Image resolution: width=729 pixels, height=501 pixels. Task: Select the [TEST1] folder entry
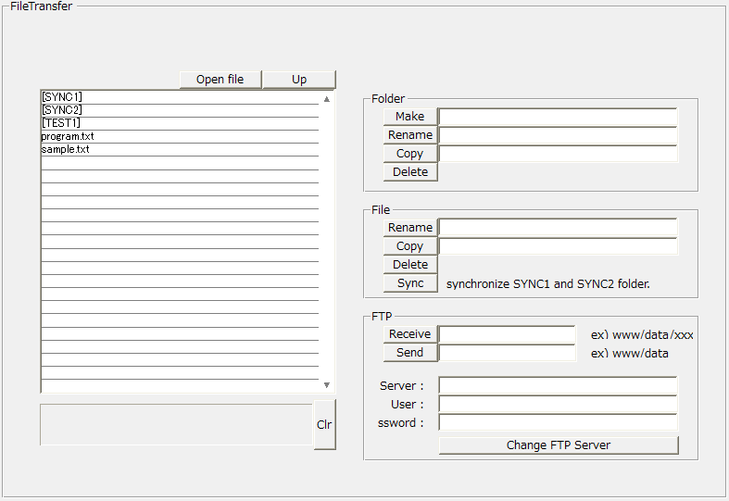coord(61,123)
